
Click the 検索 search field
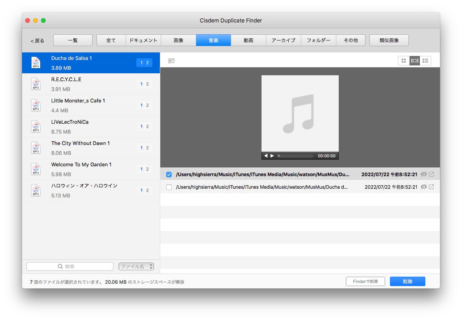[x=70, y=266]
